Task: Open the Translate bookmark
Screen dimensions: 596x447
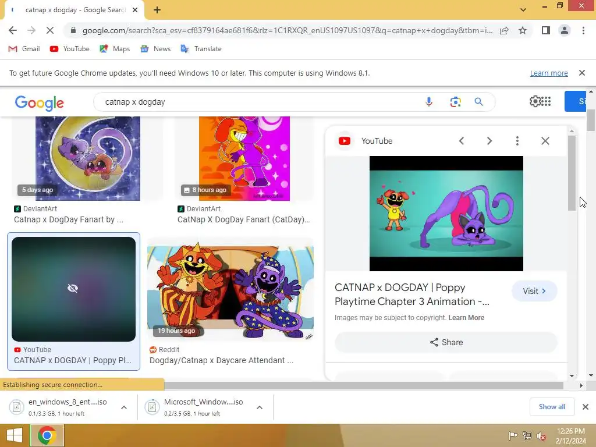Action: (201, 49)
